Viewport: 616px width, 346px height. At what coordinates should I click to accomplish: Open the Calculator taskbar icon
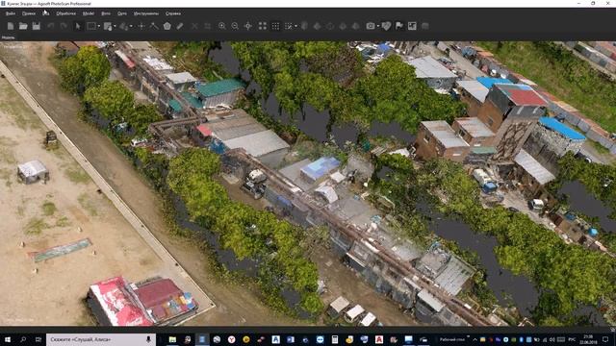tap(335, 339)
